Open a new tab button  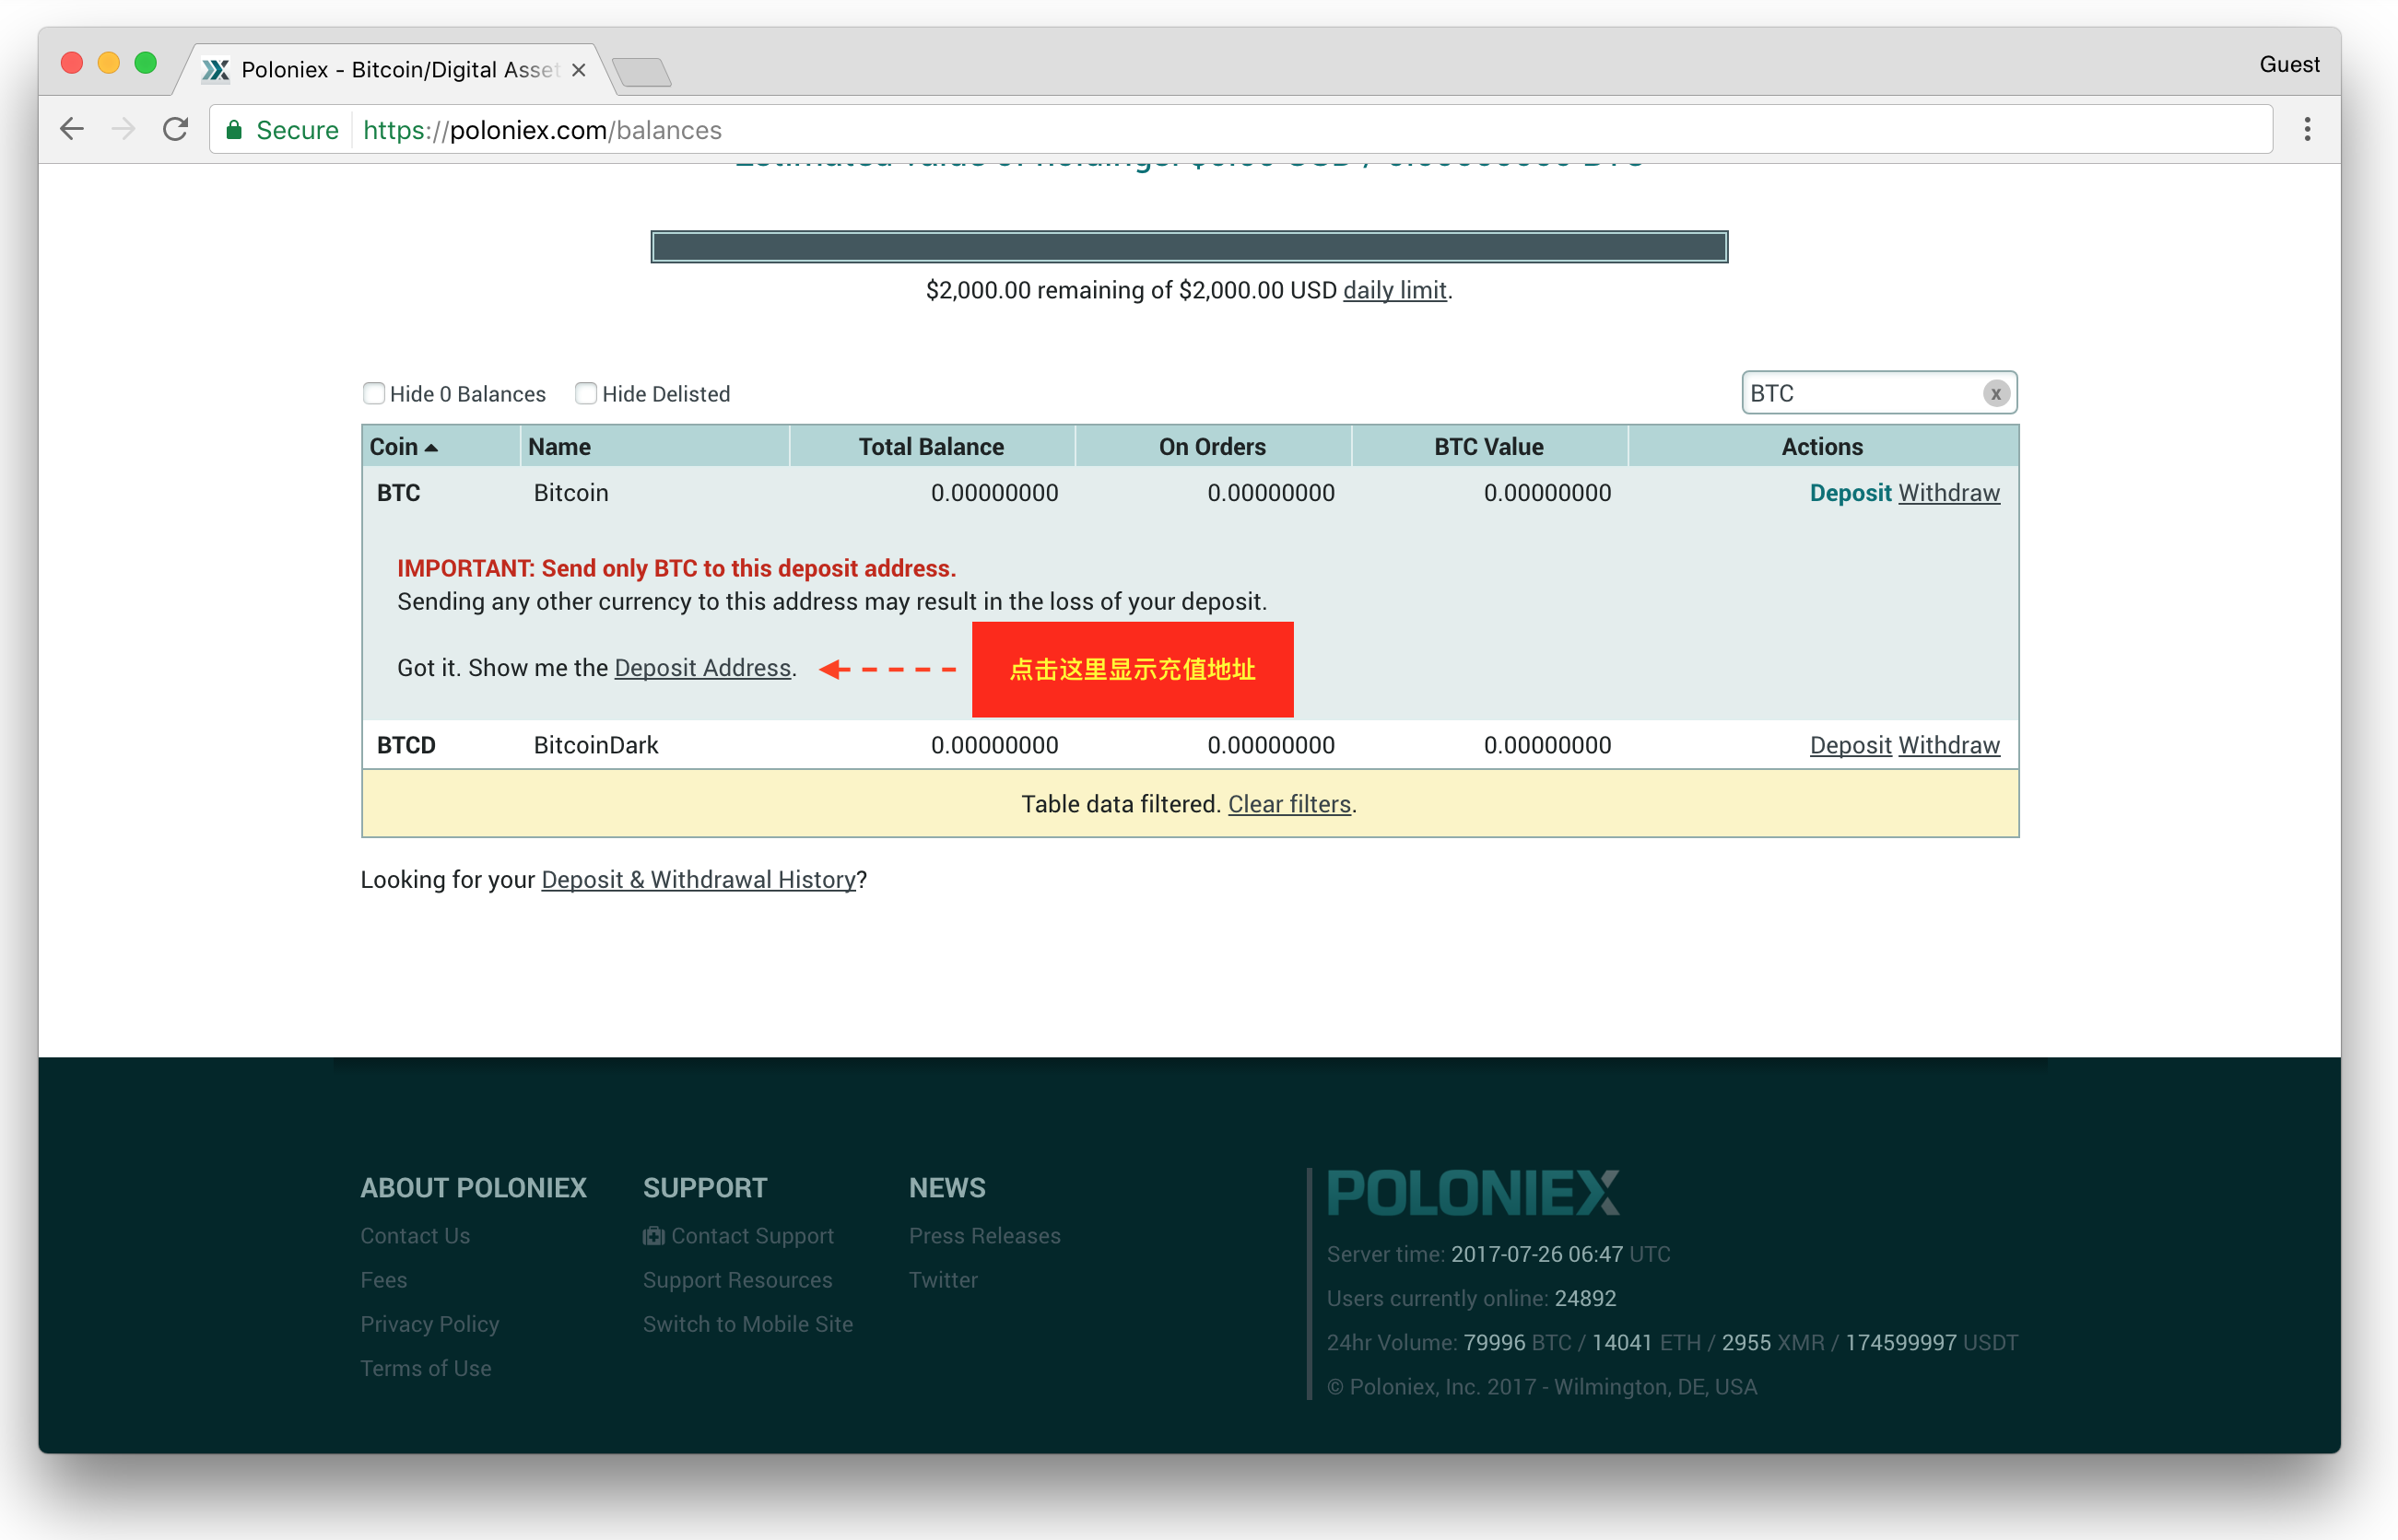coord(641,72)
